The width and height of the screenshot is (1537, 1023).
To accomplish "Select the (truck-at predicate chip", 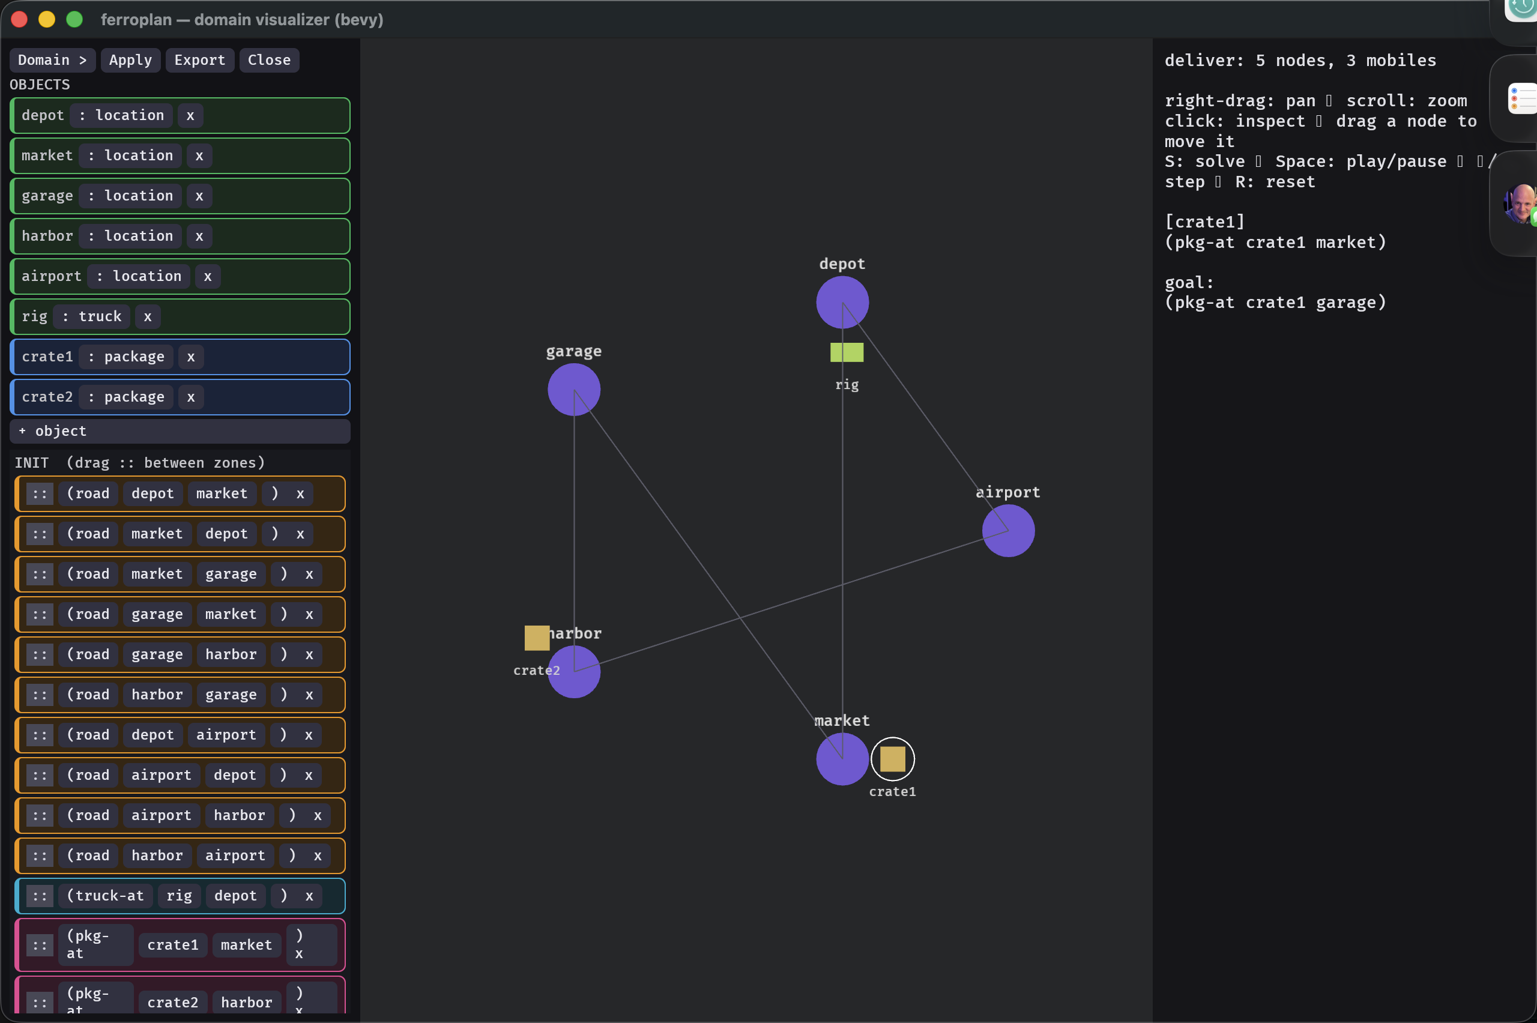I will coord(106,896).
